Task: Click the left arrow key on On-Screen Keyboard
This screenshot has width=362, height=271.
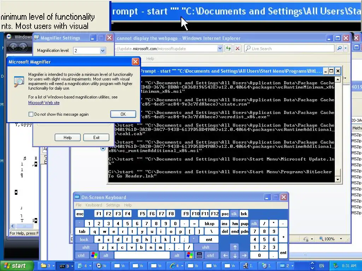Action: tap(225, 255)
